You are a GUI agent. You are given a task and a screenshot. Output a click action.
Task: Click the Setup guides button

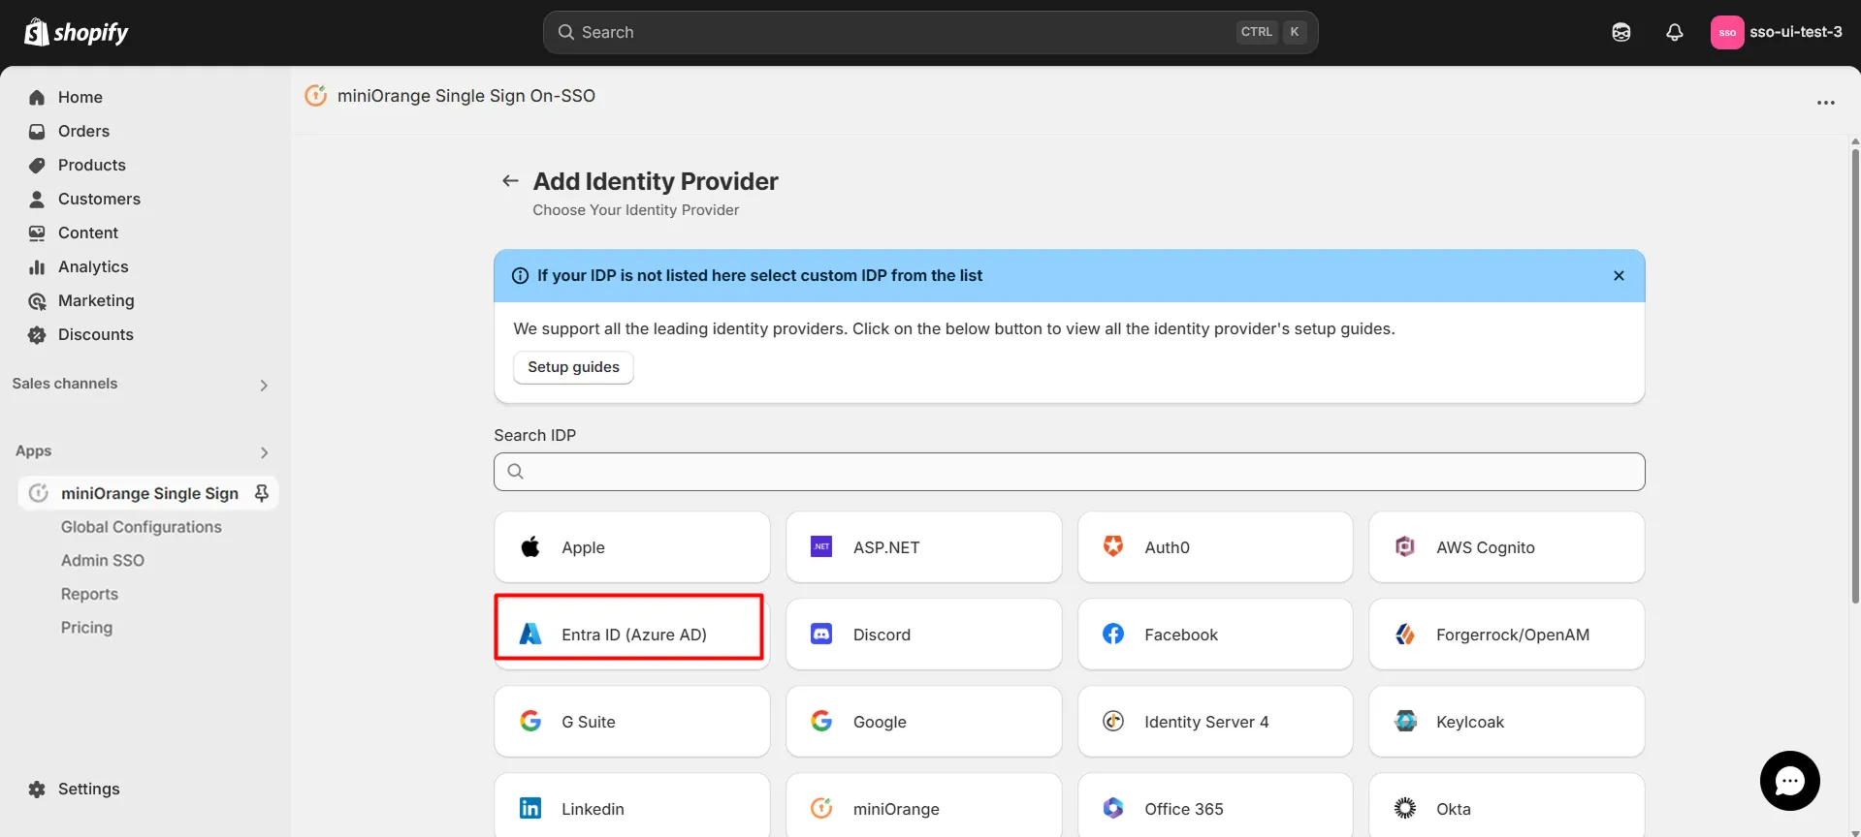[573, 367]
